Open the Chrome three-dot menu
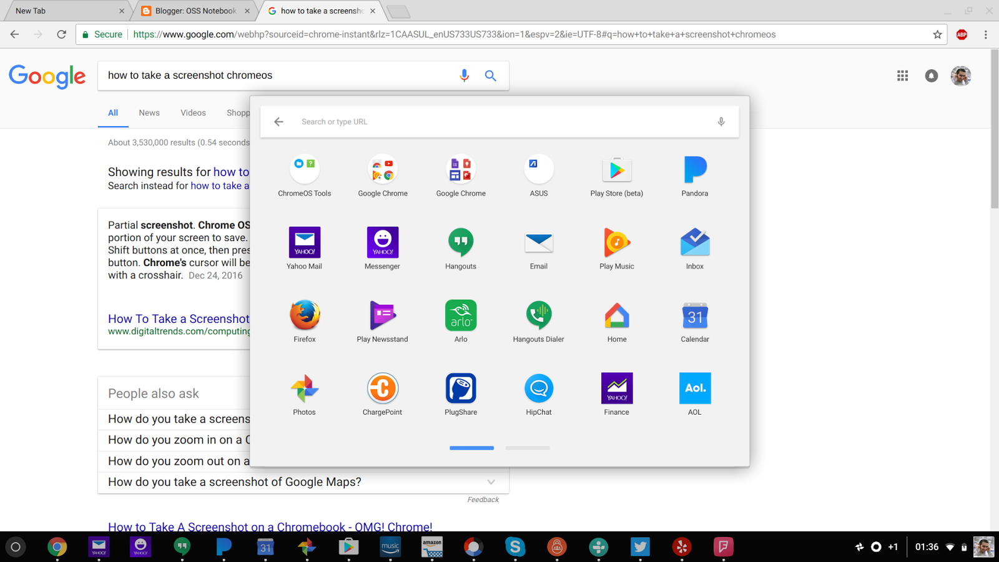Image resolution: width=999 pixels, height=562 pixels. coord(986,34)
